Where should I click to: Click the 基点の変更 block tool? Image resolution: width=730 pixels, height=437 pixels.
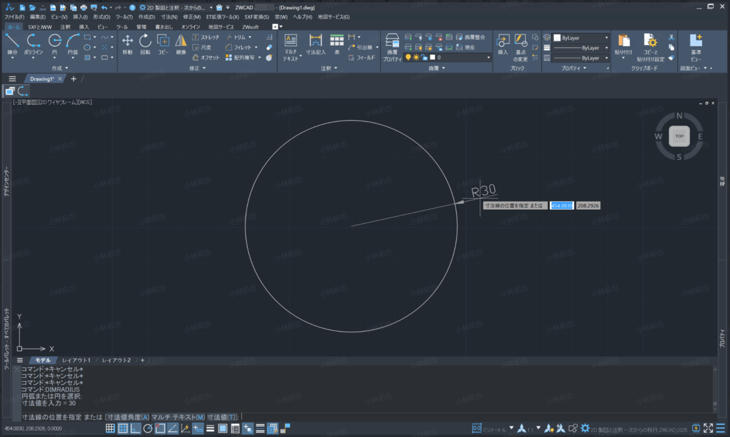521,48
